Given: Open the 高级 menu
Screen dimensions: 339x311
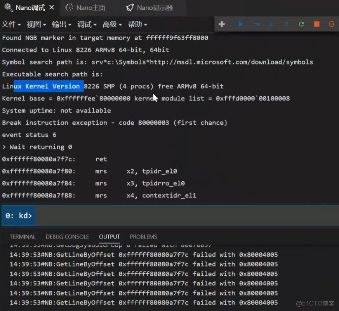Looking at the screenshot, I should (112, 24).
